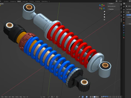This screenshot has height=98, width=131.
Task: Open the Object Constraints tab icon
Action: click(124, 33)
